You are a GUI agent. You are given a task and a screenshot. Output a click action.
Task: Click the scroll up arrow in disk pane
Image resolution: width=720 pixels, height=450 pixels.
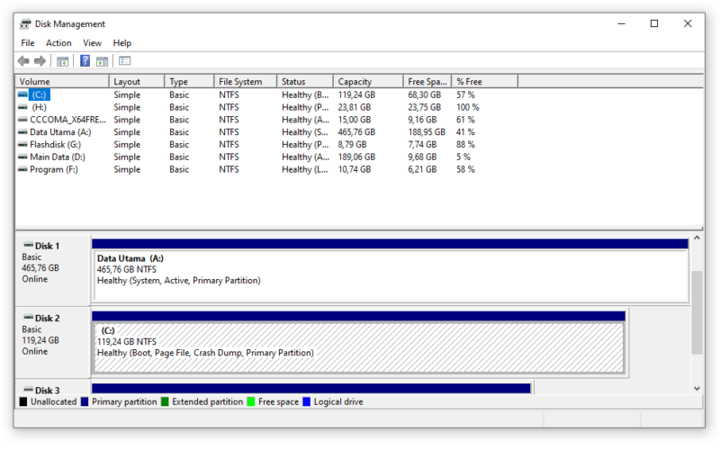coord(697,238)
